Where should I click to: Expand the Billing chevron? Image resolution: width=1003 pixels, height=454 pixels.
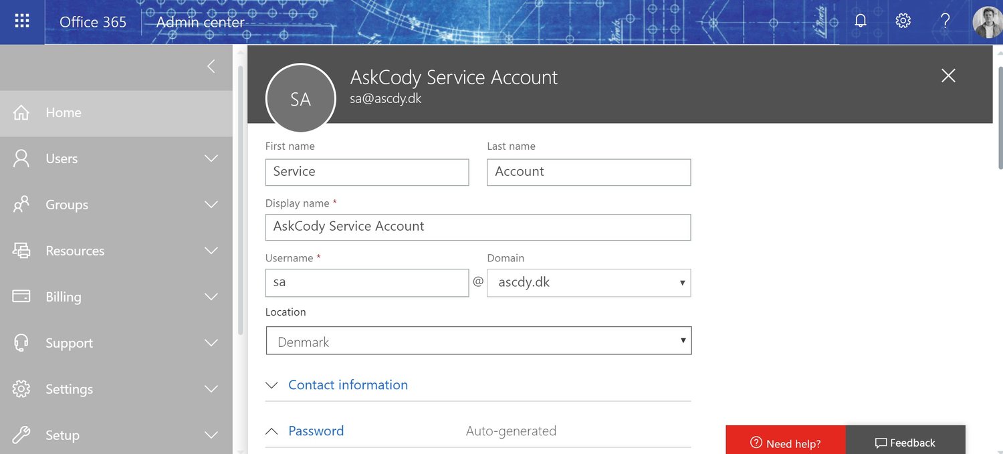[x=211, y=297]
